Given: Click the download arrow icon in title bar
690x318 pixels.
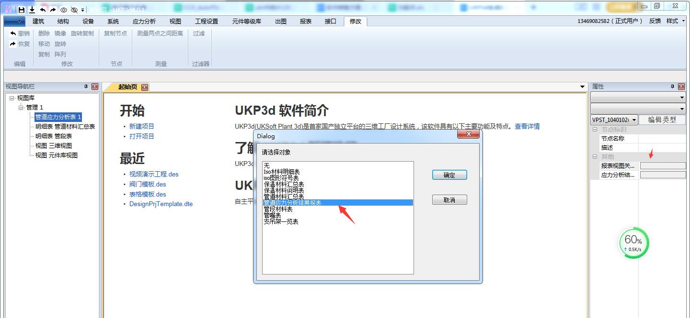Looking at the screenshot, I should (32, 10).
